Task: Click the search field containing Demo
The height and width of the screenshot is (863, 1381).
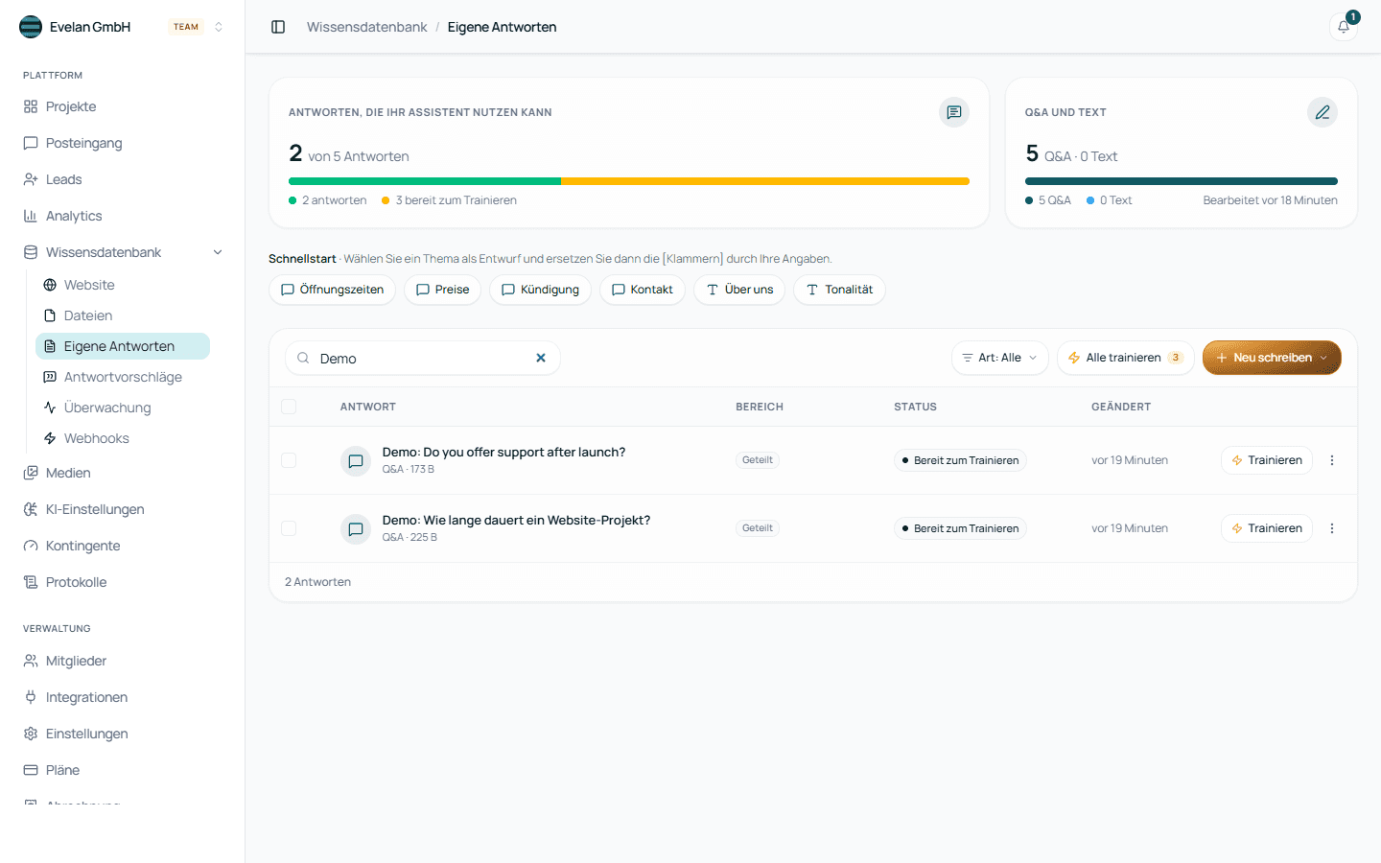Action: [423, 358]
